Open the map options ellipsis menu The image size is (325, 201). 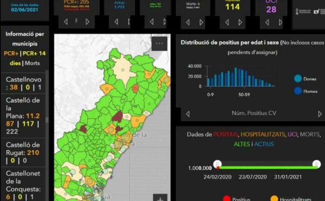[159, 43]
